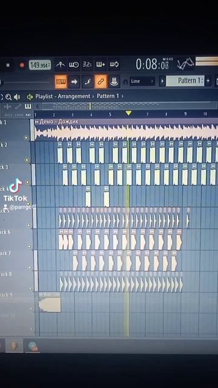
Task: Select the first clip on Track 7
Action: (75, 261)
